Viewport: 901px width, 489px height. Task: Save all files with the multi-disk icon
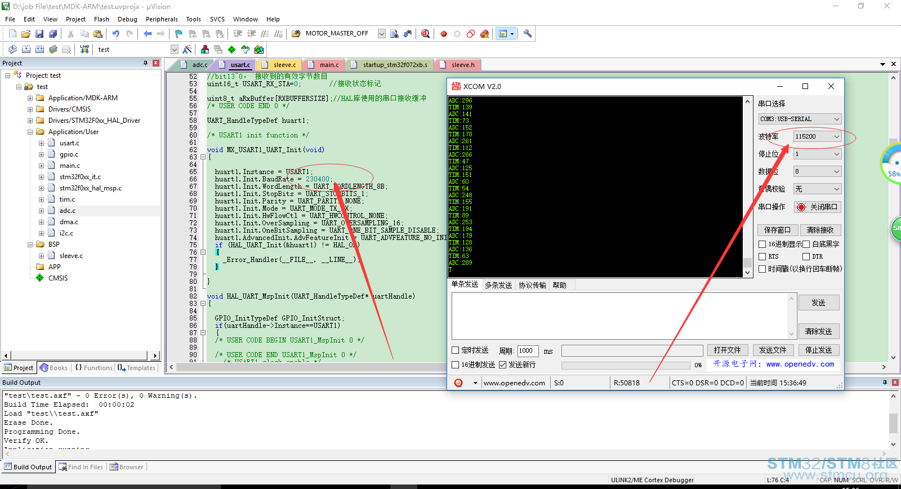pyautogui.click(x=53, y=34)
